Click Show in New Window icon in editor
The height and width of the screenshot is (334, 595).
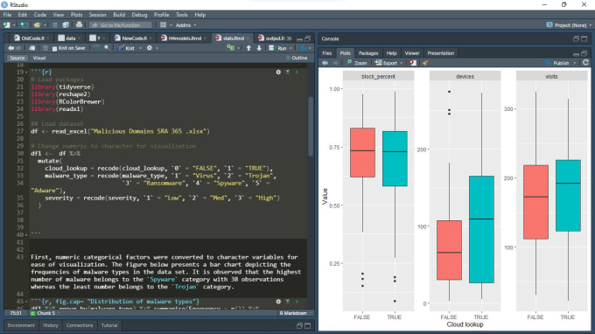tap(32, 48)
